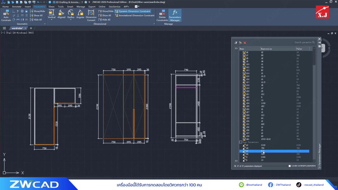Click expression 2390 of parameter H

pos(263,157)
